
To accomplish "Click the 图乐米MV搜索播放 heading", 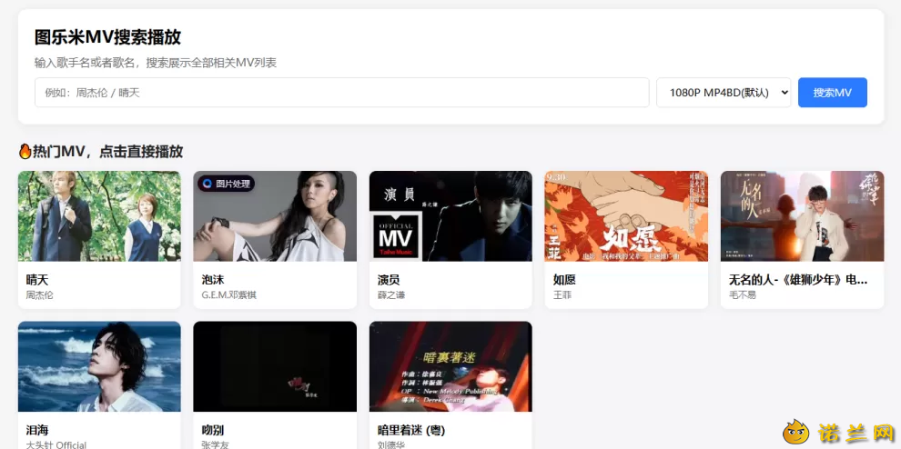I will coord(108,37).
